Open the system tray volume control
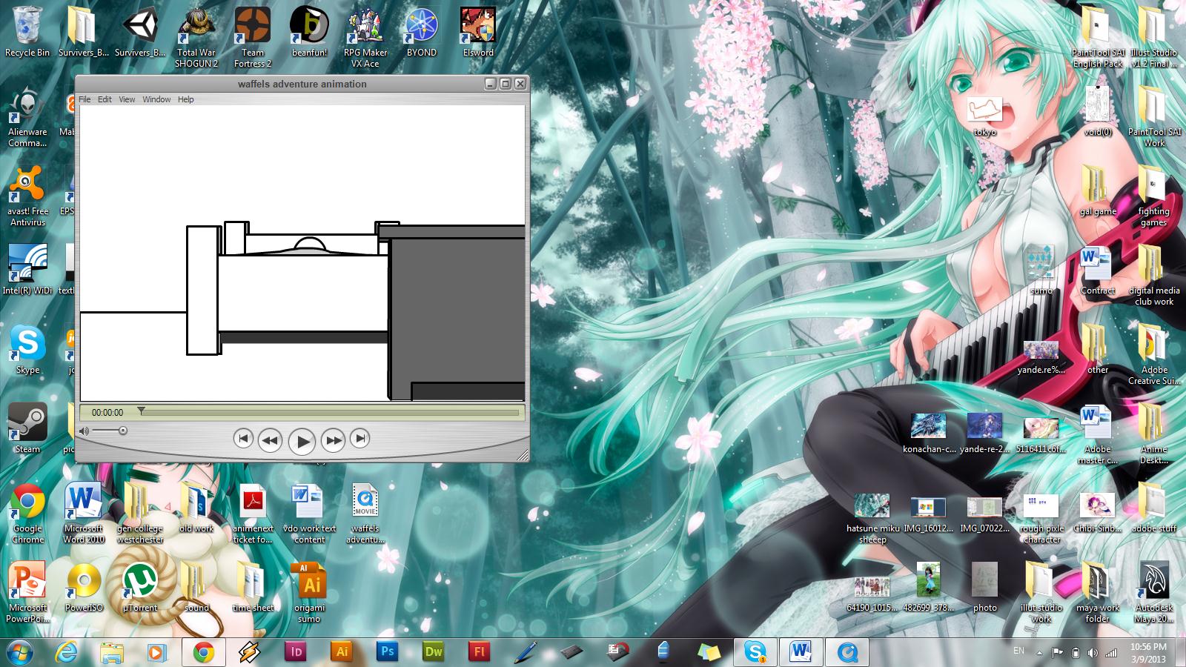The image size is (1186, 667). pyautogui.click(x=1093, y=653)
